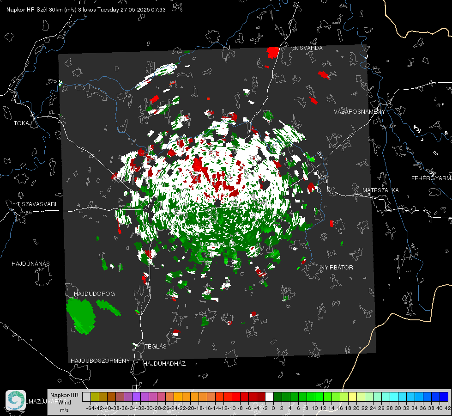The width and height of the screenshot is (452, 416).
Task: Select the light gray swatch starting the legend
Action: pyautogui.click(x=86, y=397)
